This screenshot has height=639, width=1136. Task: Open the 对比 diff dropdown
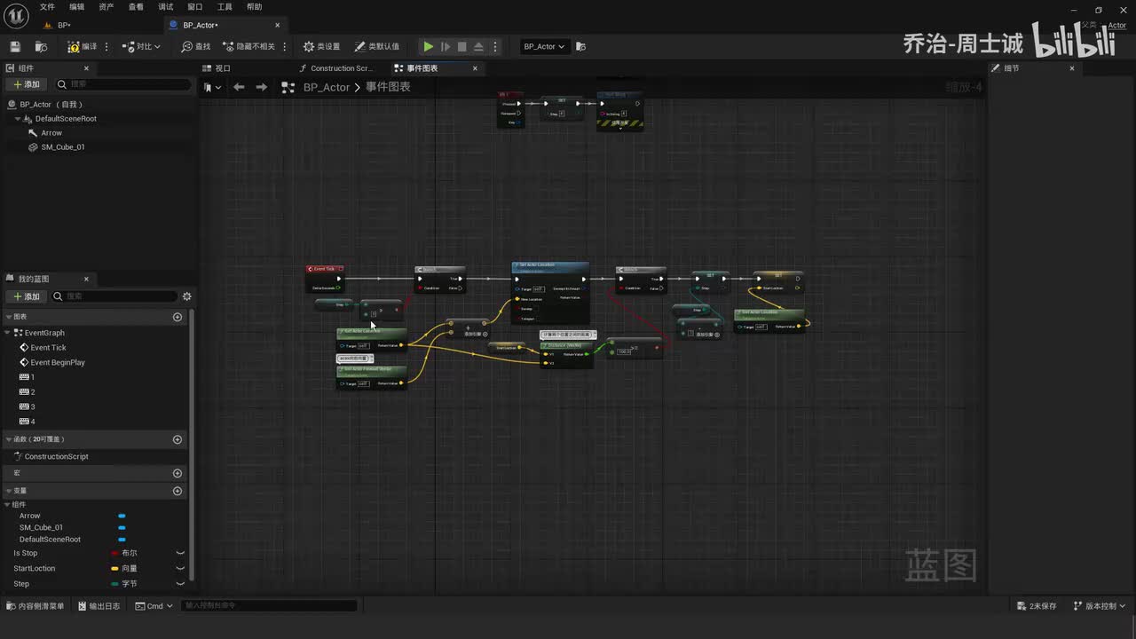pos(142,46)
